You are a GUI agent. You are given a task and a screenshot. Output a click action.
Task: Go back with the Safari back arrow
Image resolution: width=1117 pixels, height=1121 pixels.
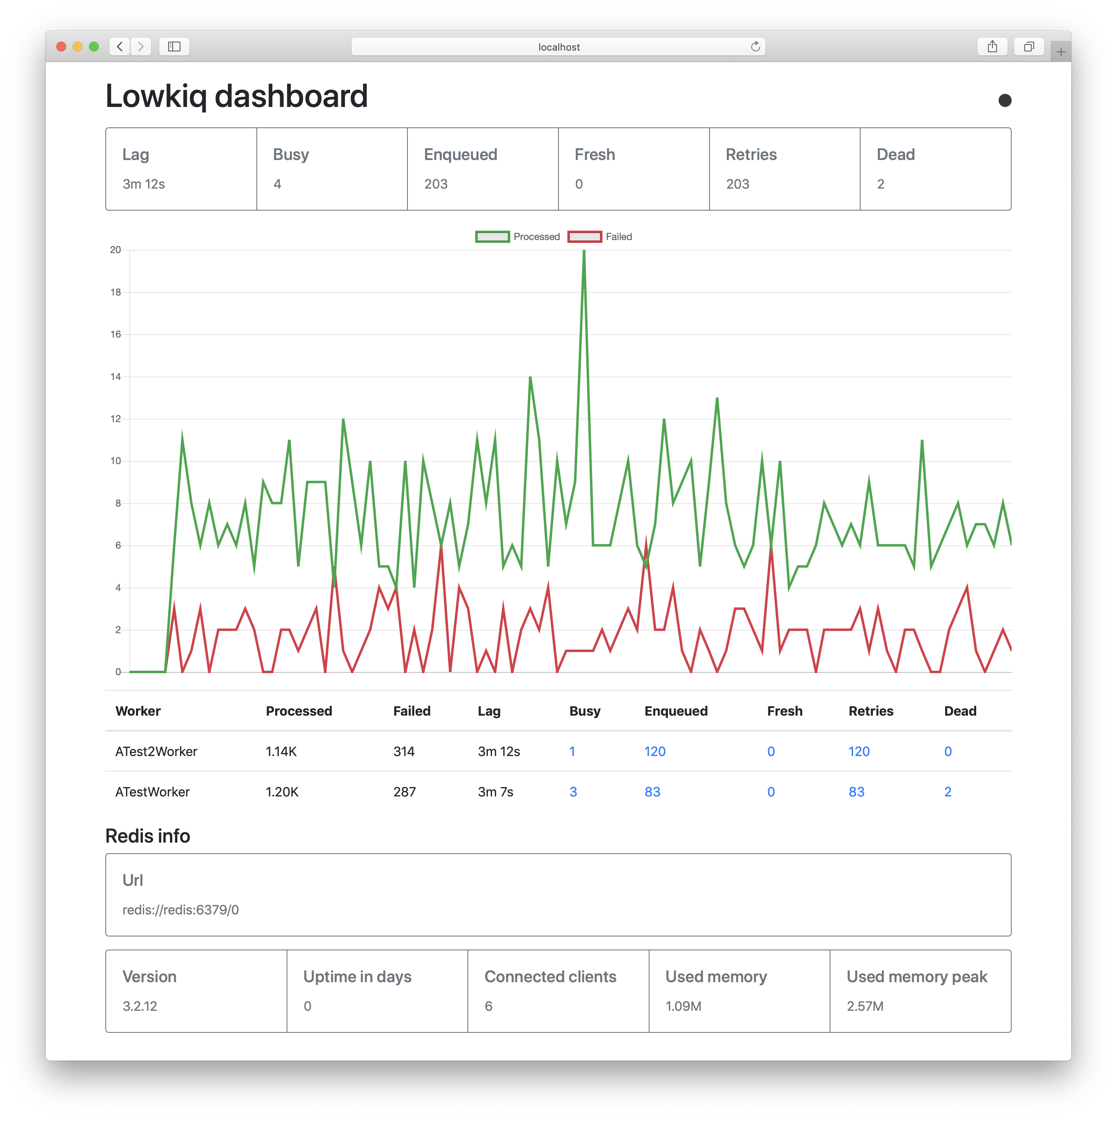120,47
